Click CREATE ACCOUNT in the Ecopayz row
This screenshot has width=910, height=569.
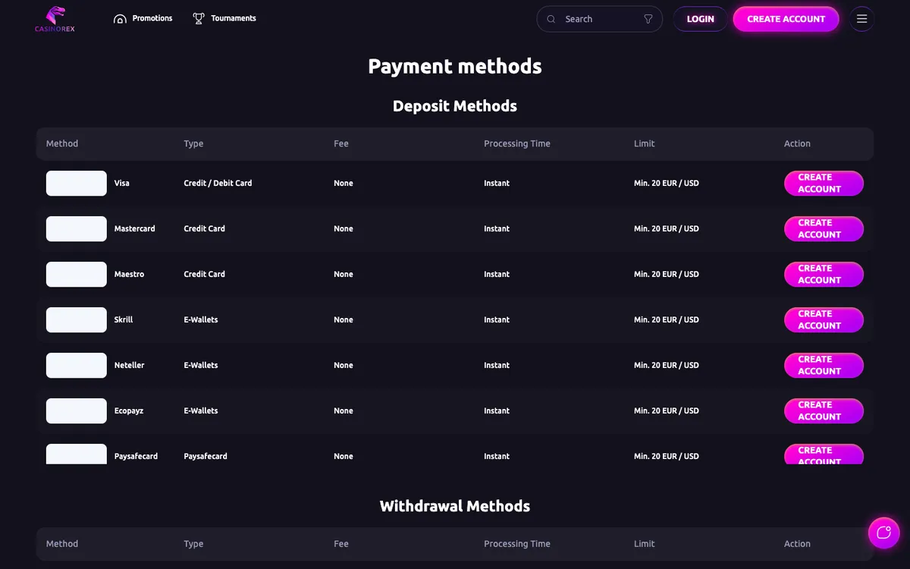point(824,411)
